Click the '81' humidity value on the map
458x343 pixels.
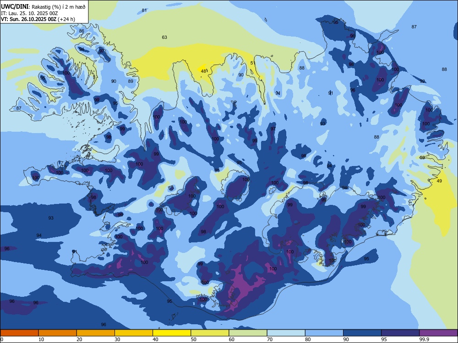tap(144, 10)
